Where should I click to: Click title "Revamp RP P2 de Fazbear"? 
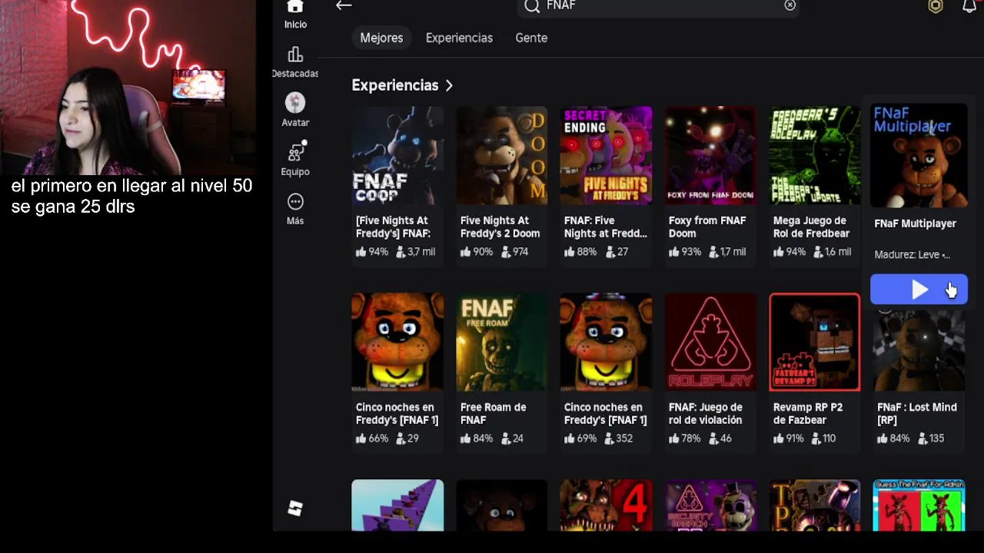coord(807,413)
